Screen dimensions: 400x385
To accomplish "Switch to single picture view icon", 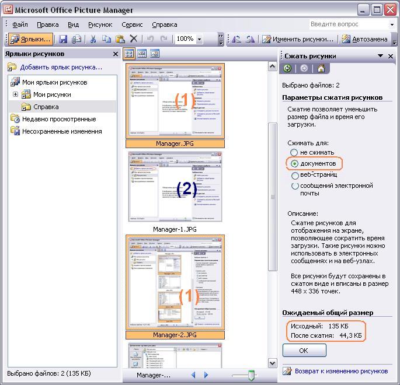I will pos(155,54).
